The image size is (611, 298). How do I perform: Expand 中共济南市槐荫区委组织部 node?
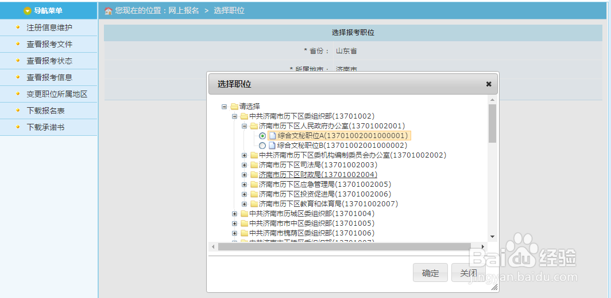click(x=234, y=233)
